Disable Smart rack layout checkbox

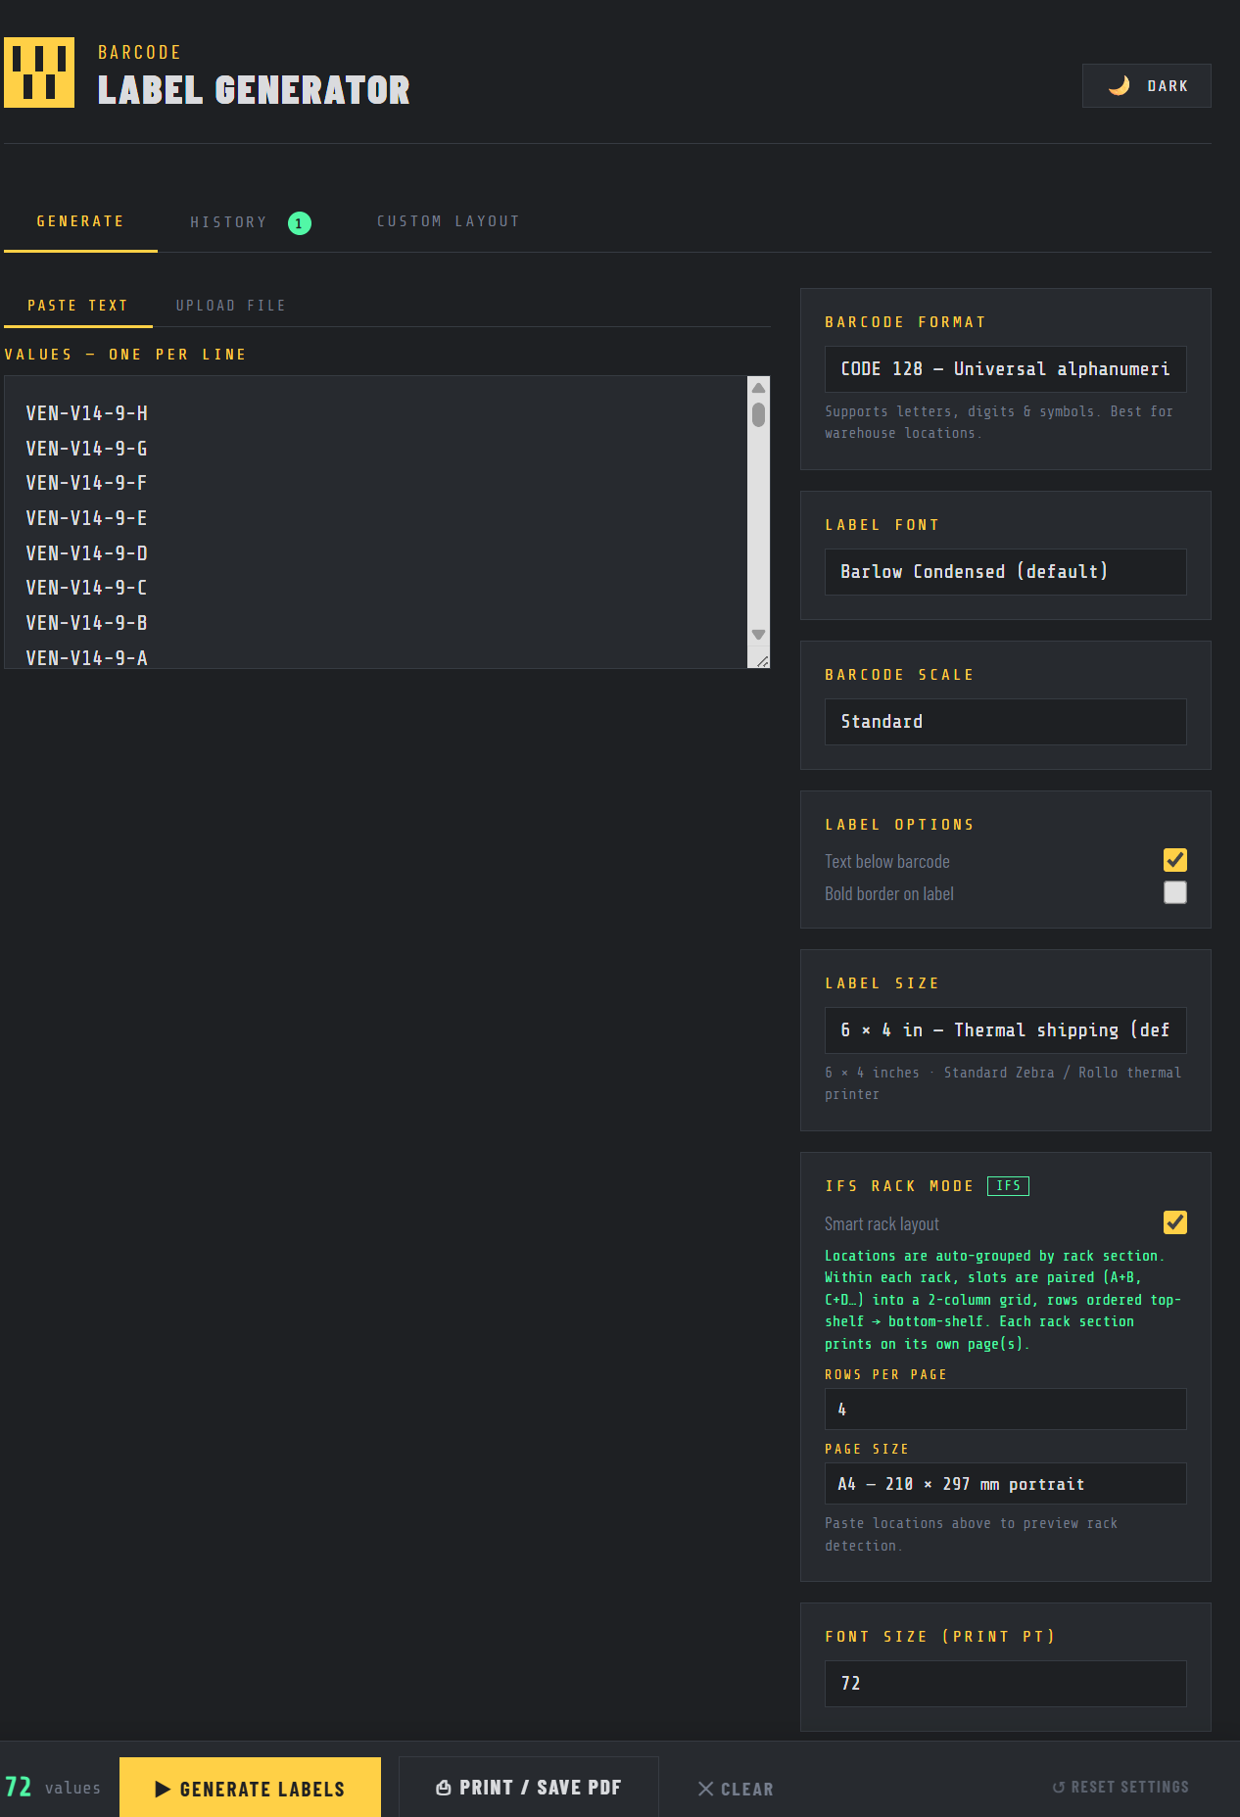tap(1175, 1222)
